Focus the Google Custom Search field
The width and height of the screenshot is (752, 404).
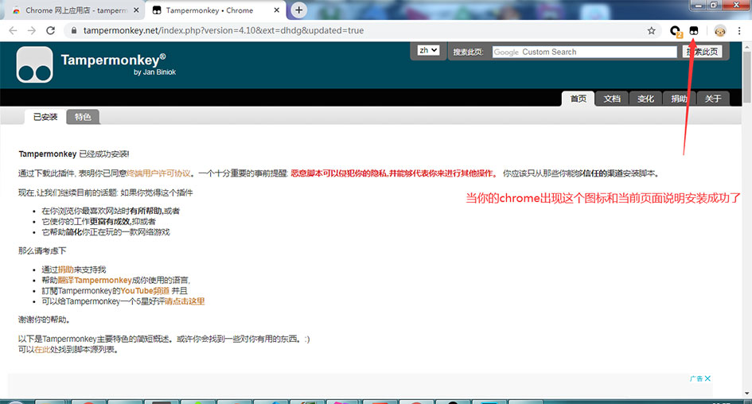(584, 52)
